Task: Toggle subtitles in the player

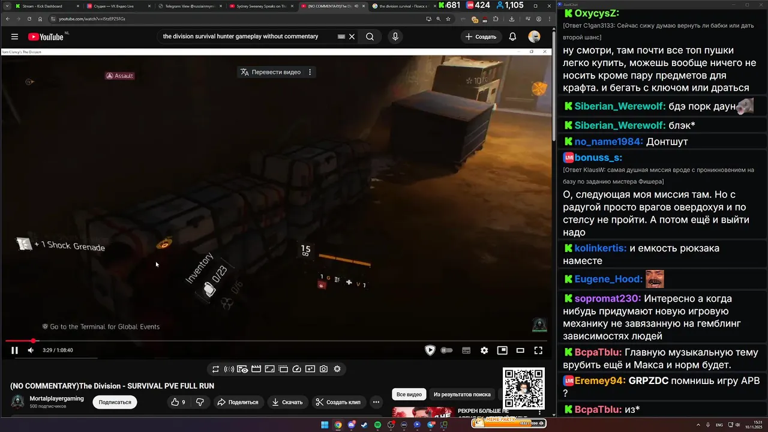Action: pos(466,350)
